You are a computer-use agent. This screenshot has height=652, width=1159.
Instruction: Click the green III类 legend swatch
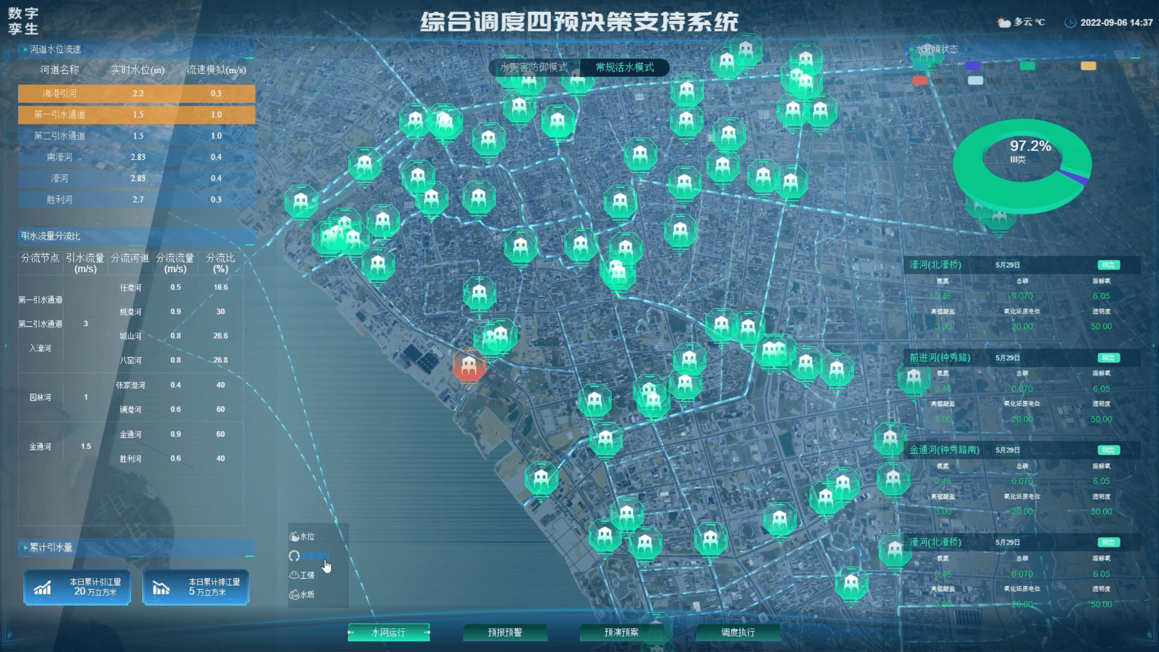1027,66
